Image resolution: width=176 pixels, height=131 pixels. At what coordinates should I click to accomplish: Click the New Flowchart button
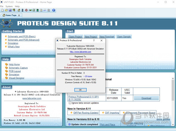(x=107, y=37)
